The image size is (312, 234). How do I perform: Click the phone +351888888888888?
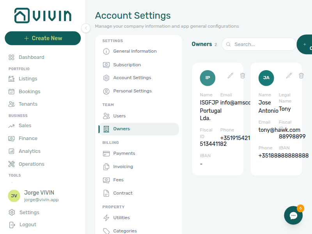[284, 156]
